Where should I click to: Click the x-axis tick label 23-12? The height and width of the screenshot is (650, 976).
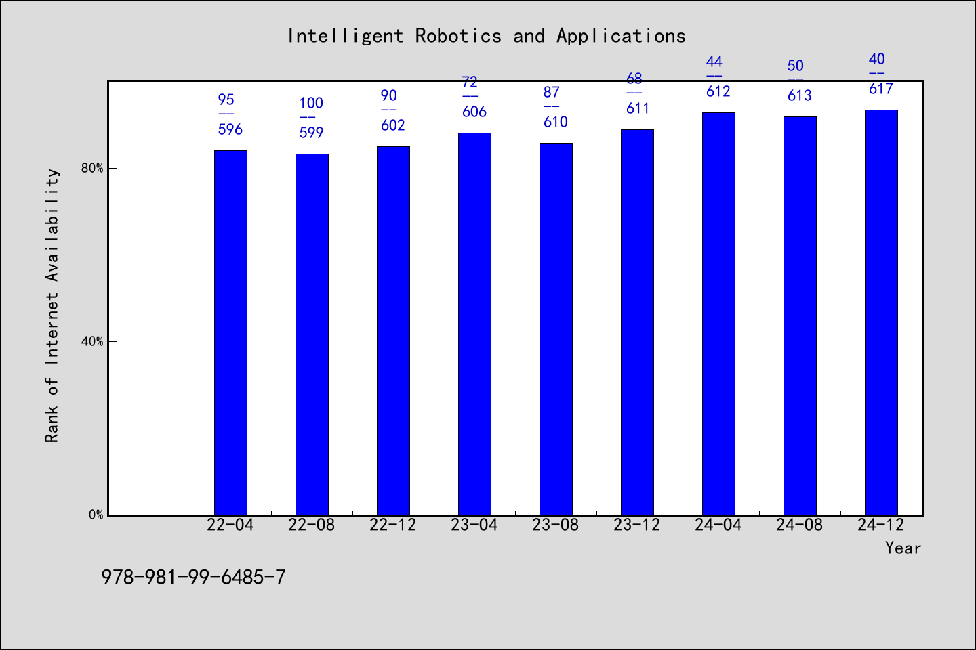(637, 525)
